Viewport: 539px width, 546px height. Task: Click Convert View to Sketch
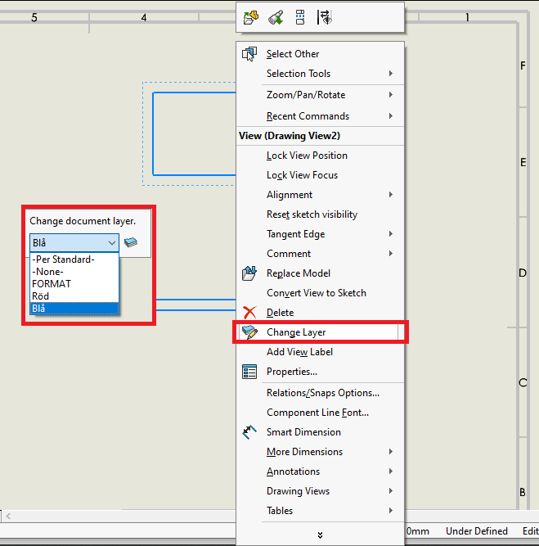316,293
